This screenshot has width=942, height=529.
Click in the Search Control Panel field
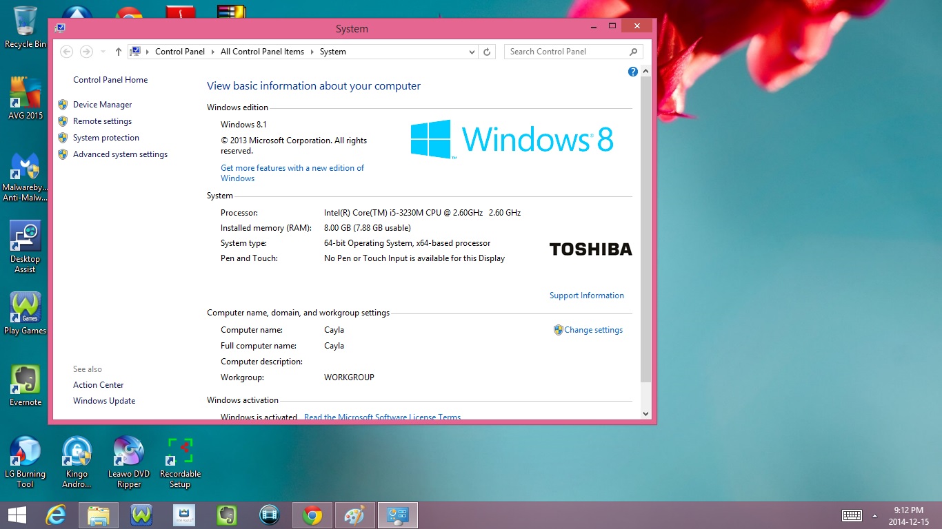point(565,52)
